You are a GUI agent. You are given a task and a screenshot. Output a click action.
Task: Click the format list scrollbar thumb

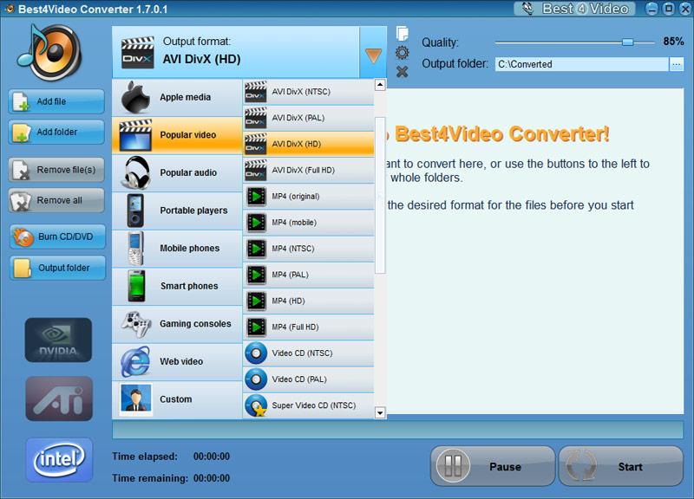[x=380, y=196]
